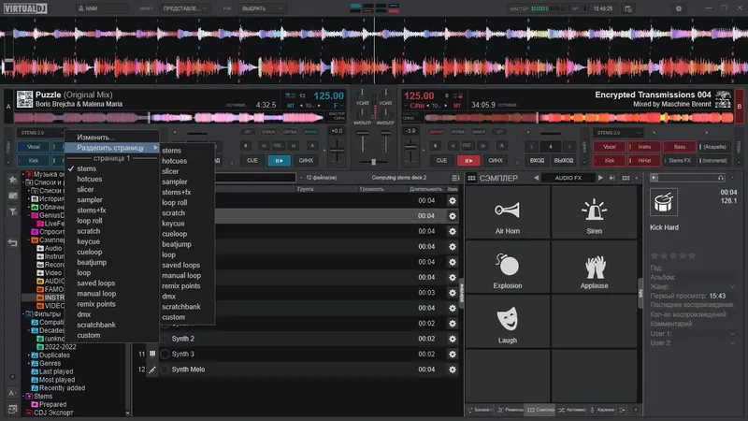The image size is (748, 421).
Task: Open the ПРЕДСТАВЛЕ... layout dropdown in top bar
Action: click(185, 8)
